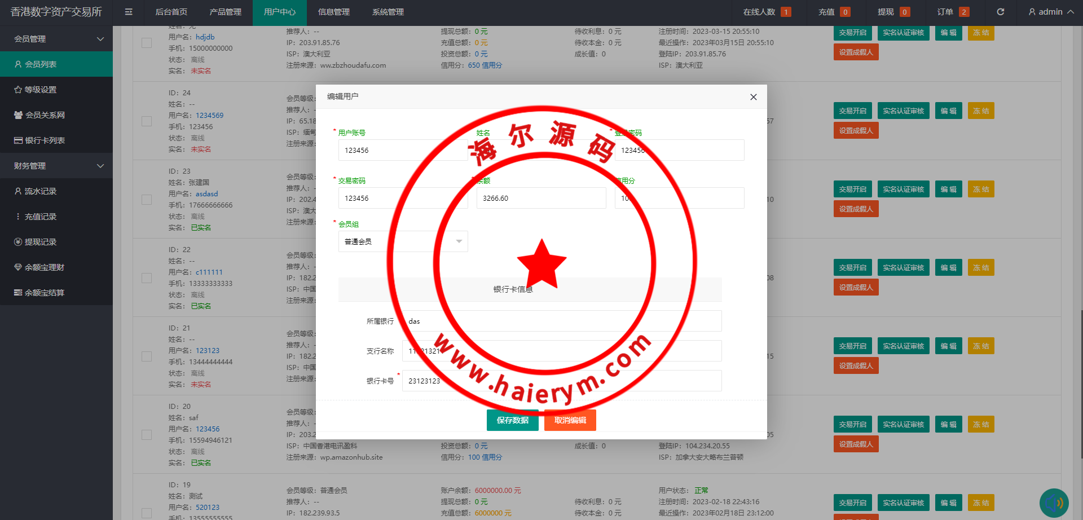Switch to the 系统管理 top tab
The width and height of the screenshot is (1083, 520).
point(388,12)
